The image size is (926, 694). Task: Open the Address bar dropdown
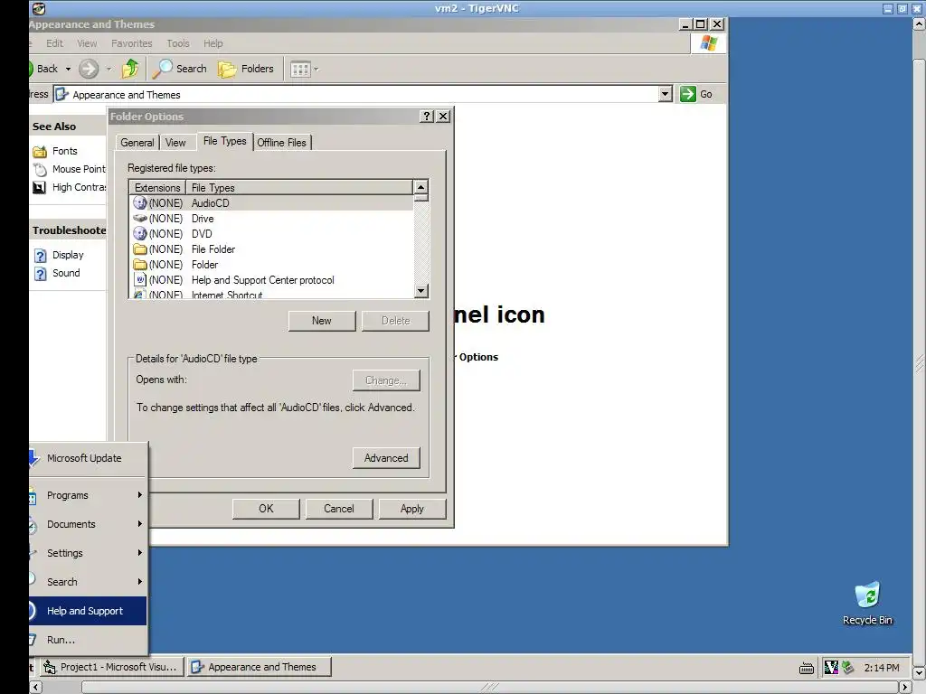pos(665,94)
